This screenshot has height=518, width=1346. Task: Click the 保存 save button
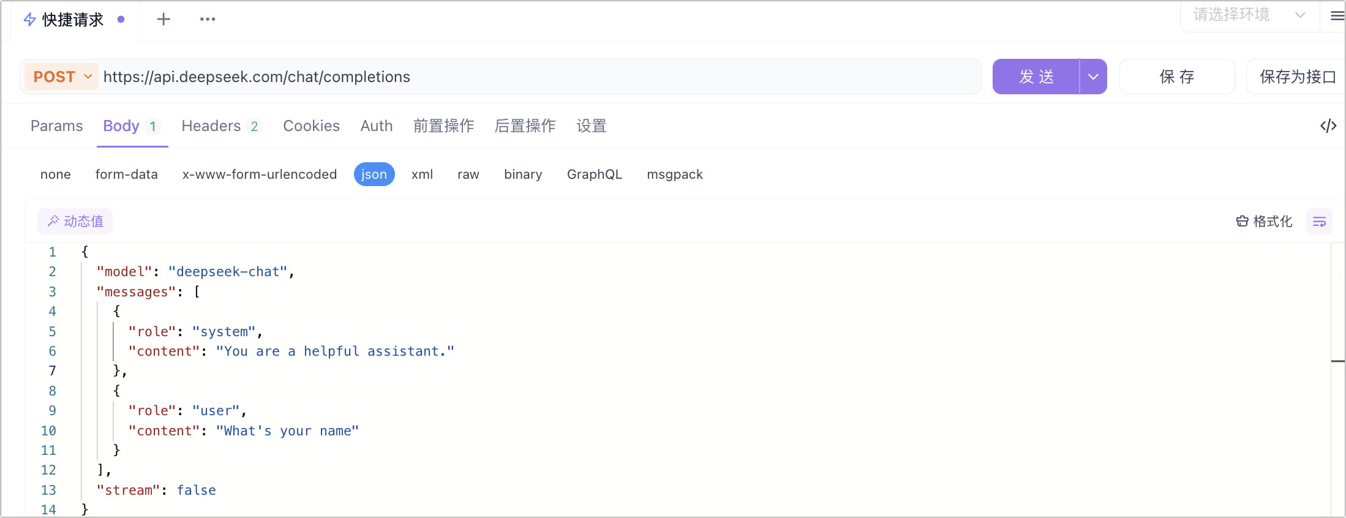click(1177, 77)
